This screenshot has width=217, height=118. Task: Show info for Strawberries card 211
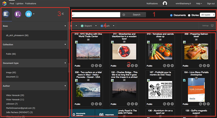coord(132,66)
